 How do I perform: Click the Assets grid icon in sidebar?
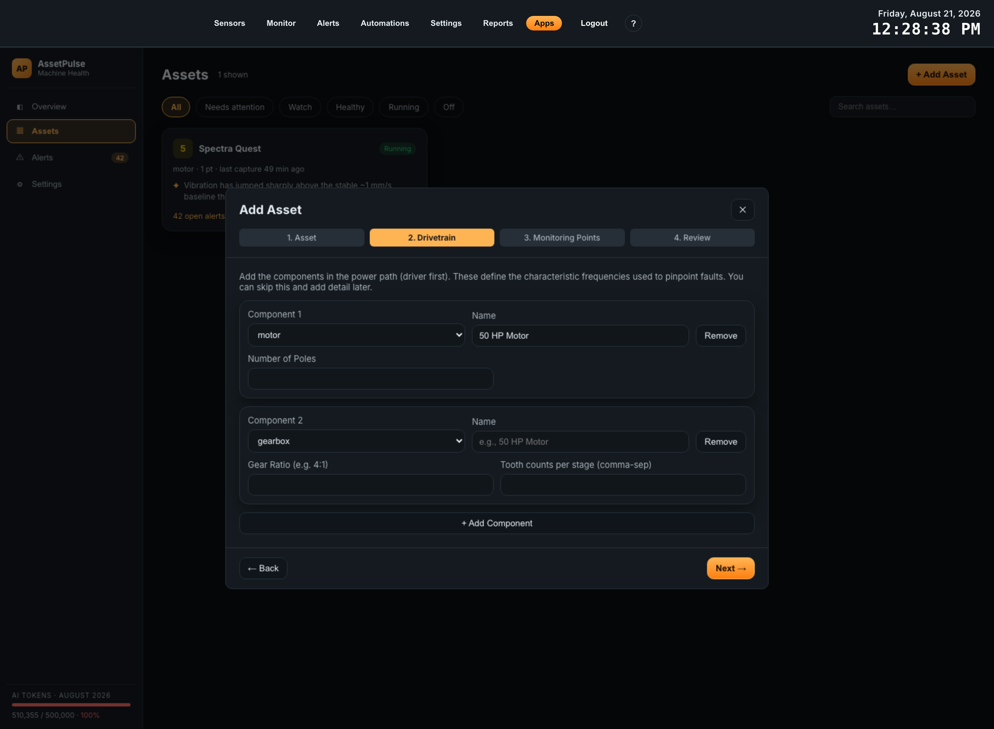(20, 131)
